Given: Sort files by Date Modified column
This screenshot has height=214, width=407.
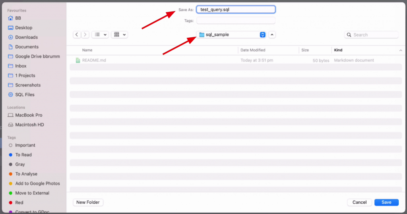Looking at the screenshot, I should pos(253,50).
